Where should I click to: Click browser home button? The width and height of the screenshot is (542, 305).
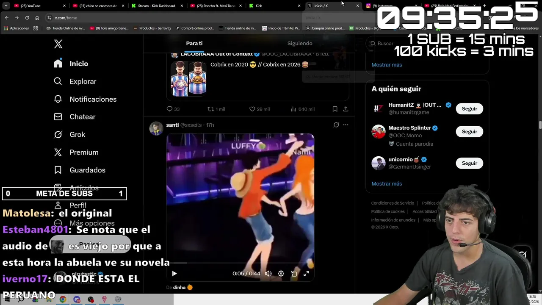coord(37,18)
